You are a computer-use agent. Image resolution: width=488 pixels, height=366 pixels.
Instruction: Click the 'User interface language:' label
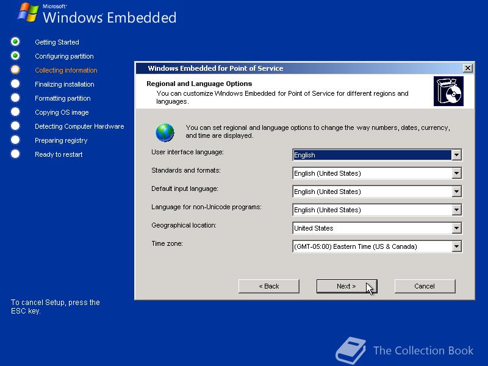[x=187, y=152]
